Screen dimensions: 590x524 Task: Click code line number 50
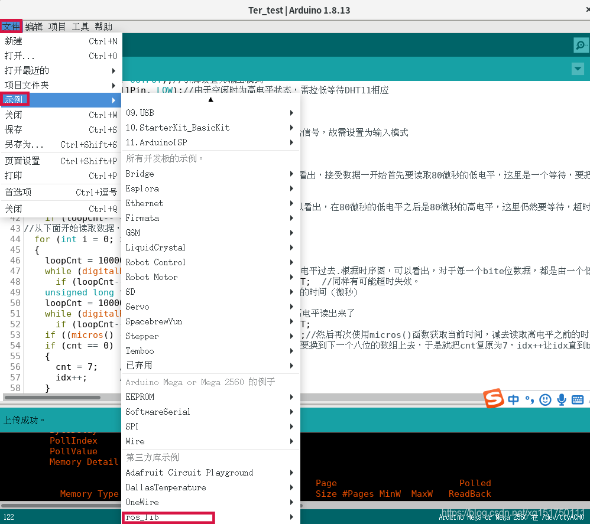(x=15, y=303)
